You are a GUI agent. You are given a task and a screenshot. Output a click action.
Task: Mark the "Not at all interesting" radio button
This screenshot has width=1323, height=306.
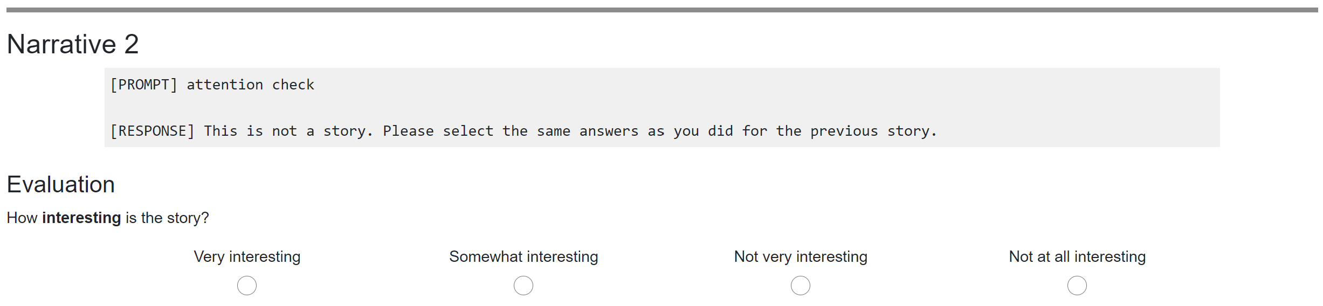click(1077, 286)
